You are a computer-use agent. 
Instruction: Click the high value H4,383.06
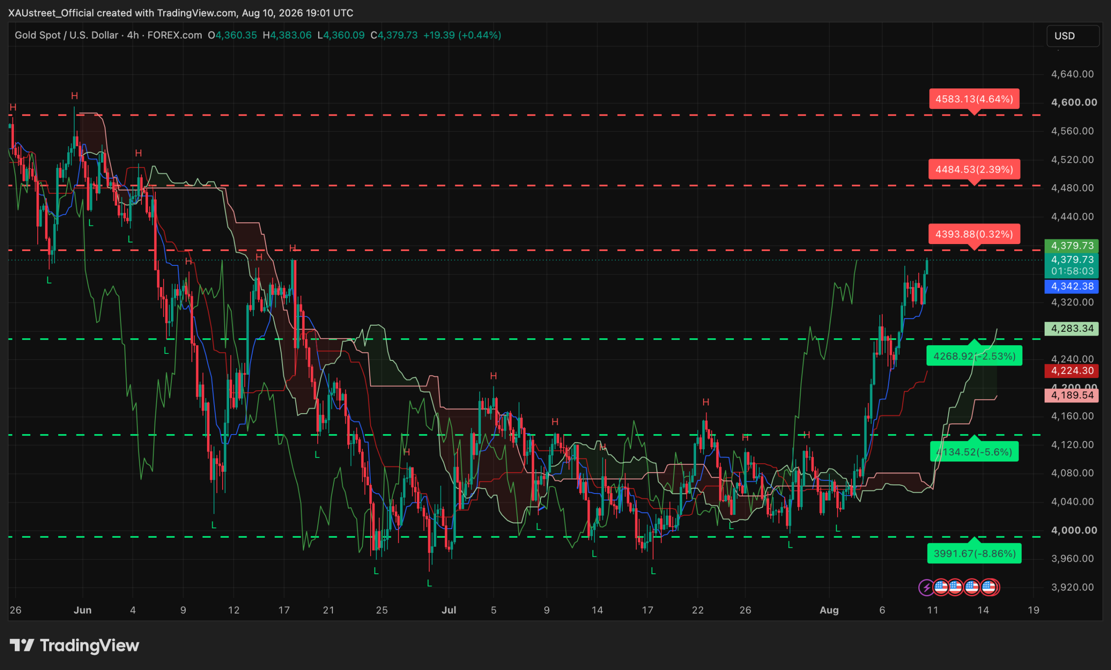pyautogui.click(x=287, y=35)
